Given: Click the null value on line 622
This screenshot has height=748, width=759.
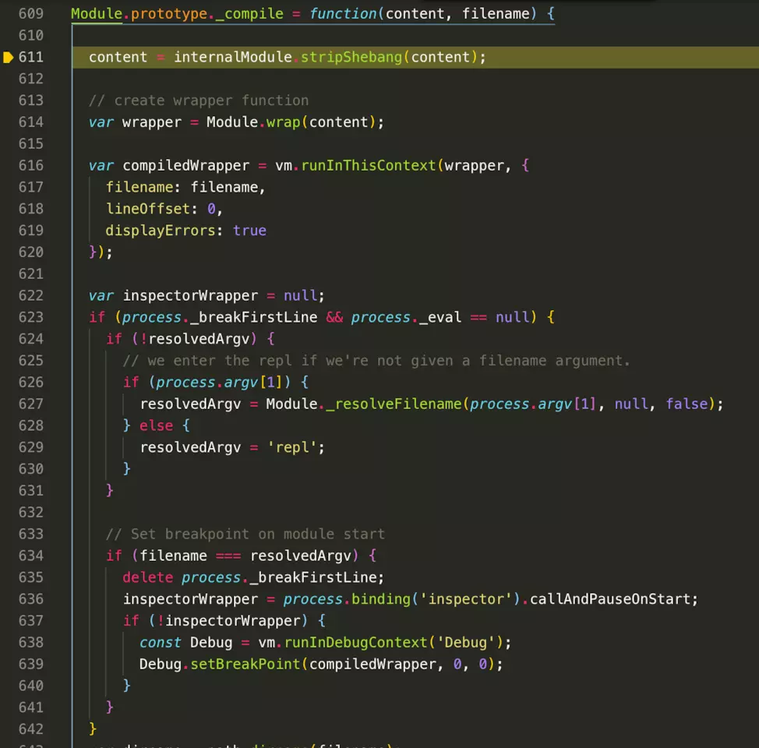Looking at the screenshot, I should coord(300,295).
